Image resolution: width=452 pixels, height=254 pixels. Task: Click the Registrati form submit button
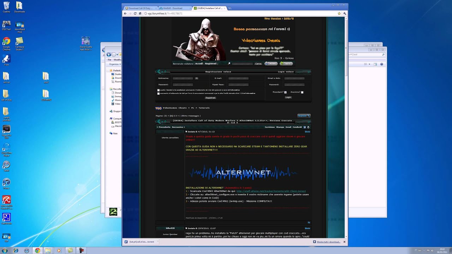pos(210,98)
